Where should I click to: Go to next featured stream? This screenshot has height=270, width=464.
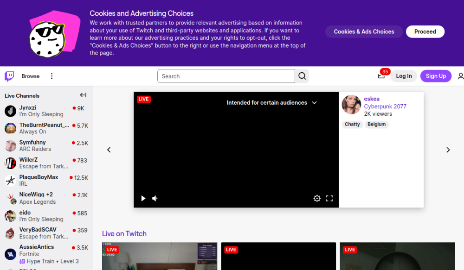[x=448, y=150]
